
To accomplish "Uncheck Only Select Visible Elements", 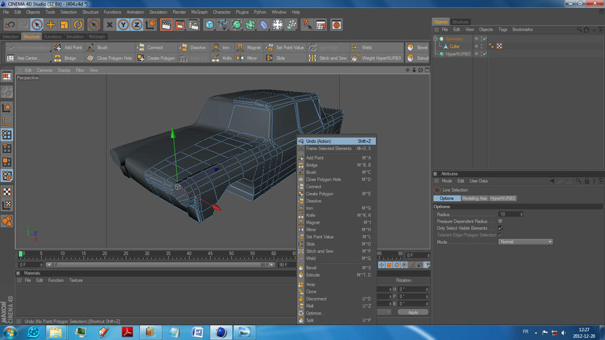I will click(x=500, y=228).
